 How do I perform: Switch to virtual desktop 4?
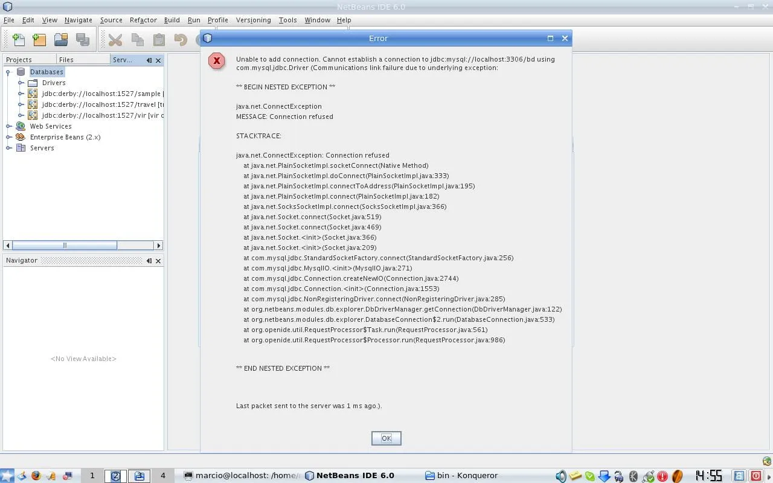click(x=162, y=476)
